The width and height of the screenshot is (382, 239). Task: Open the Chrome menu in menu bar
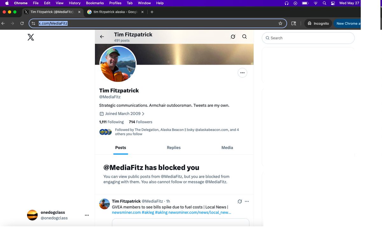[21, 3]
